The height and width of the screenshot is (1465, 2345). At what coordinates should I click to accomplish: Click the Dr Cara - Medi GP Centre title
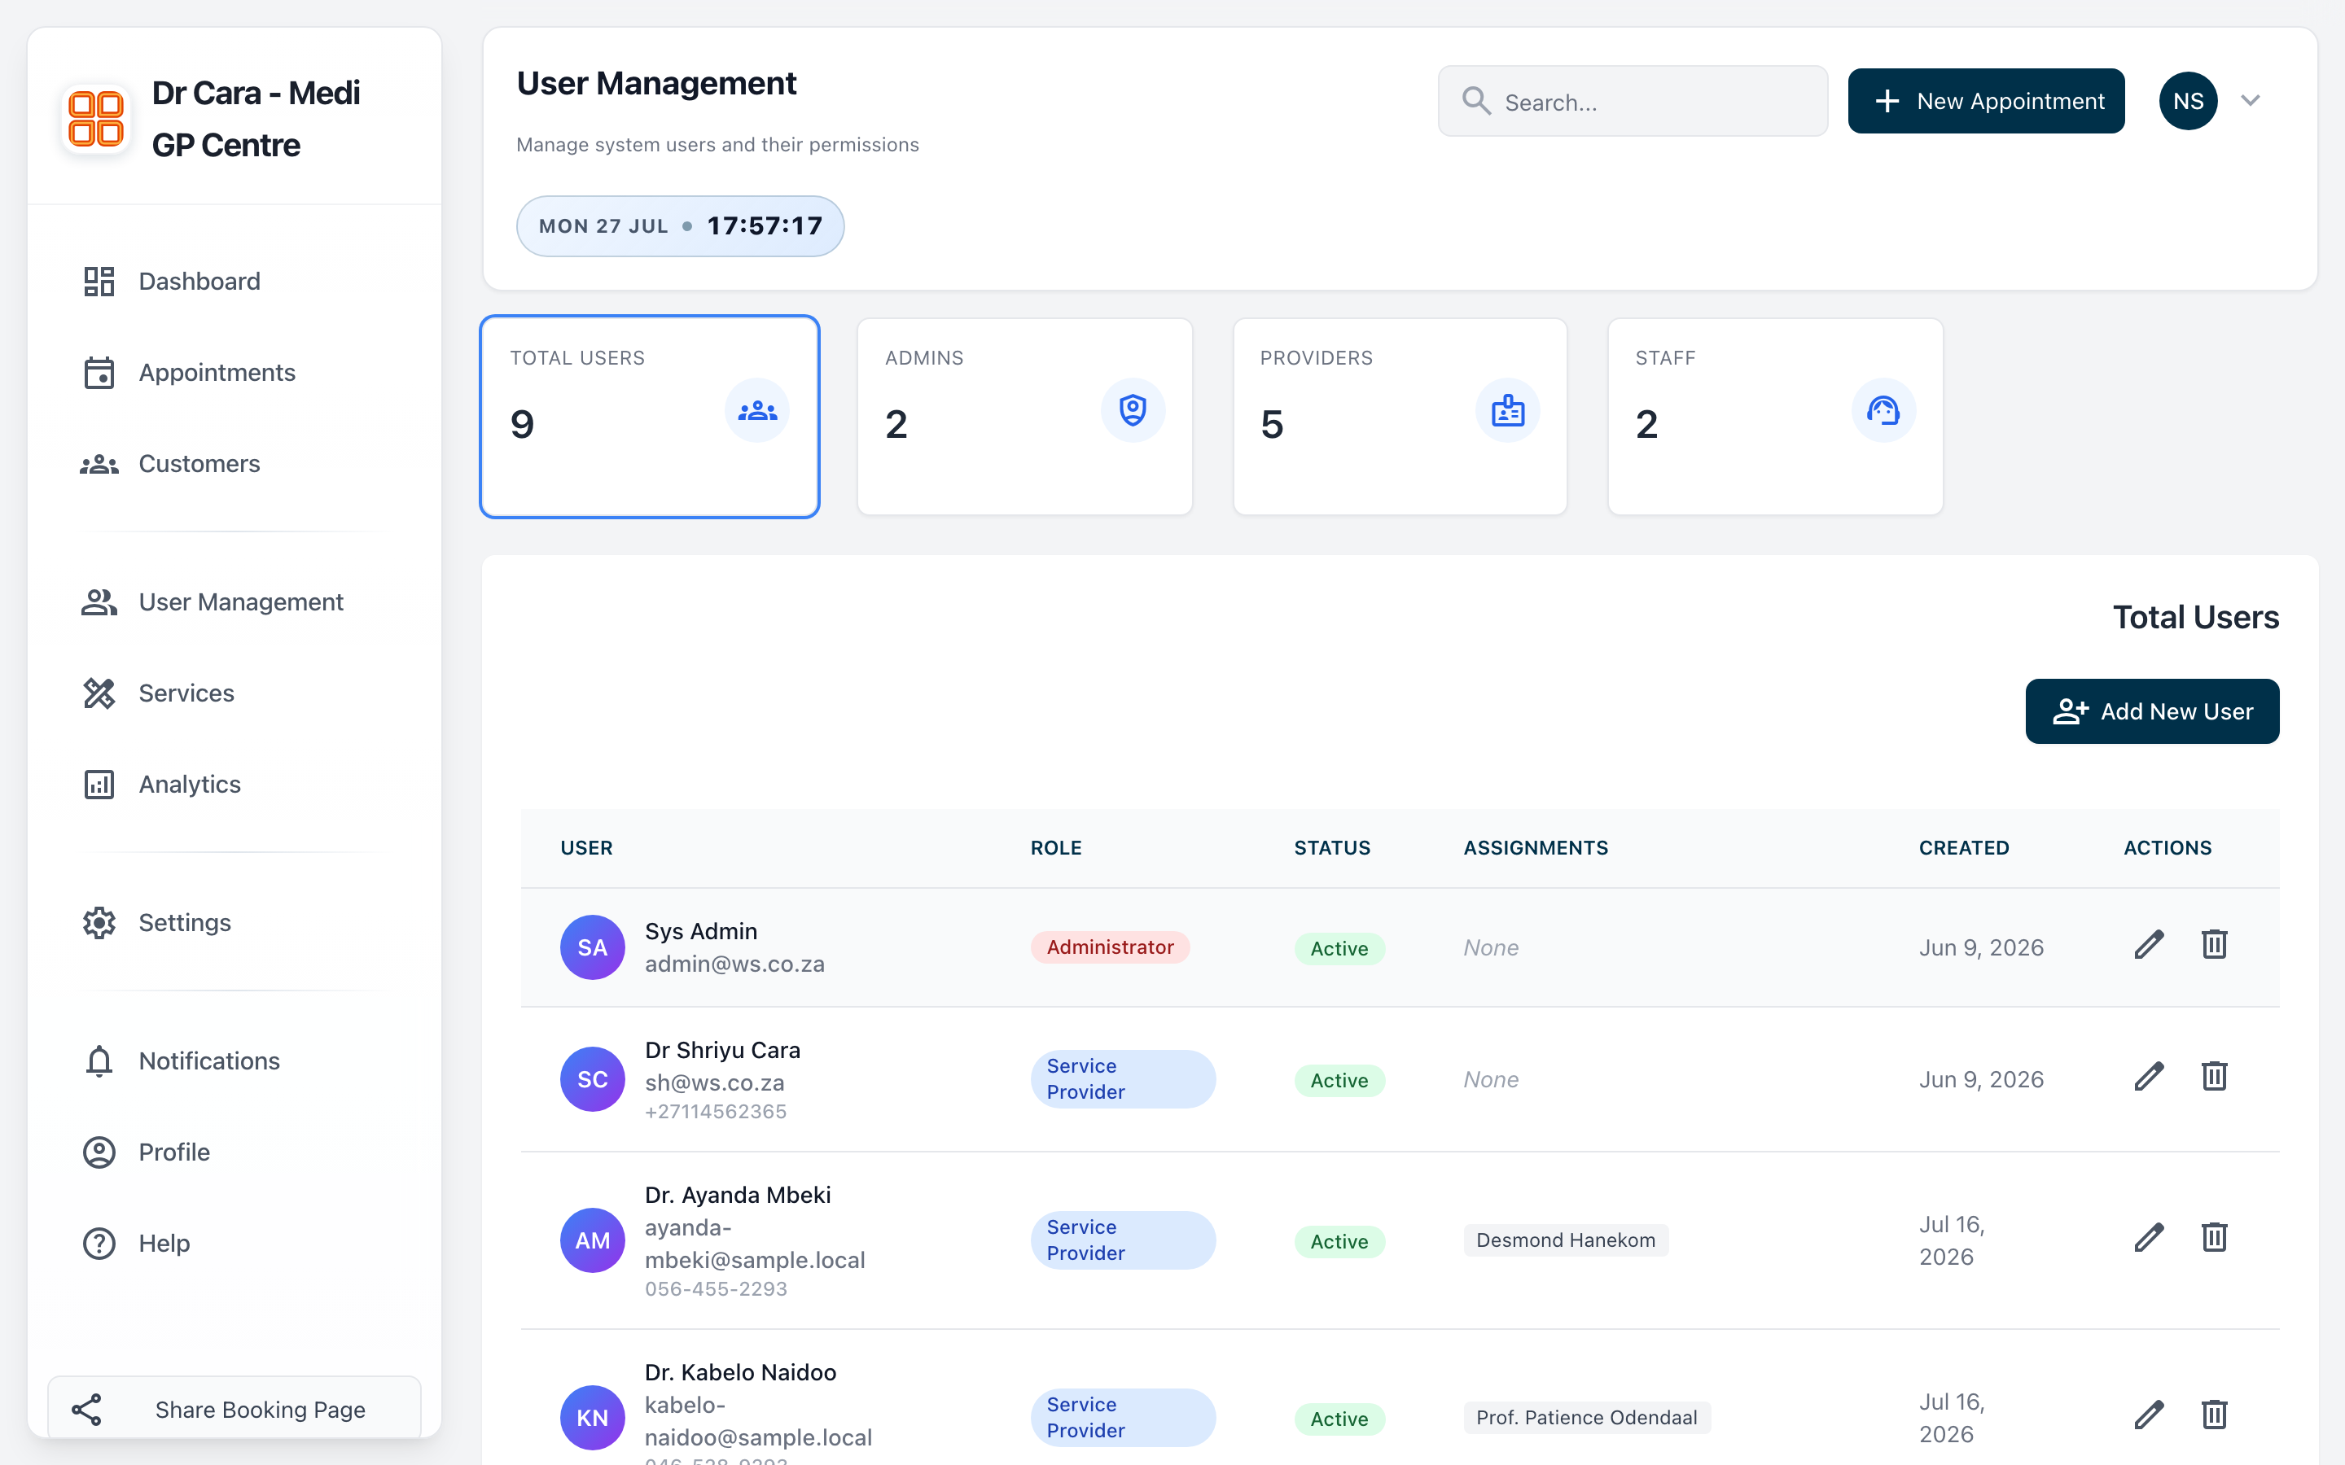point(256,119)
